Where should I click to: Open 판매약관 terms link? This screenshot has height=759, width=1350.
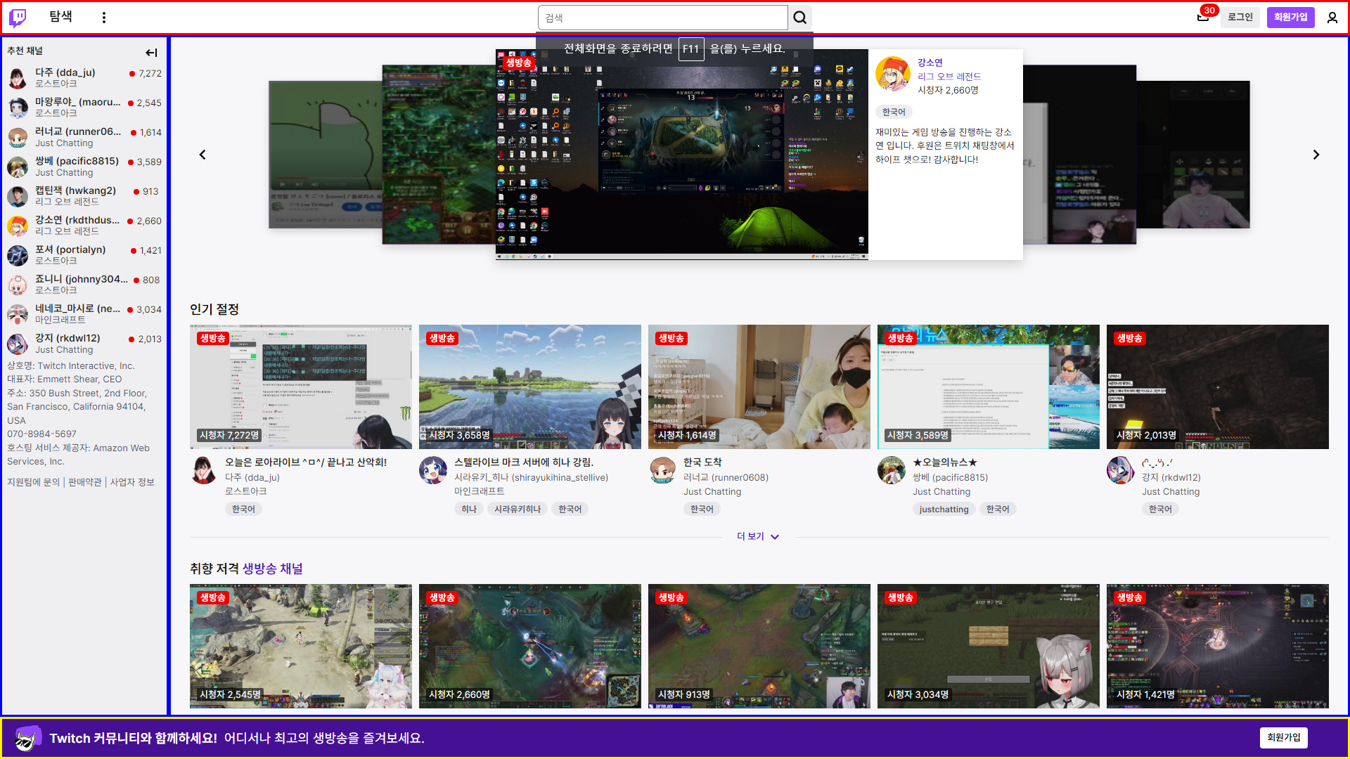click(85, 482)
